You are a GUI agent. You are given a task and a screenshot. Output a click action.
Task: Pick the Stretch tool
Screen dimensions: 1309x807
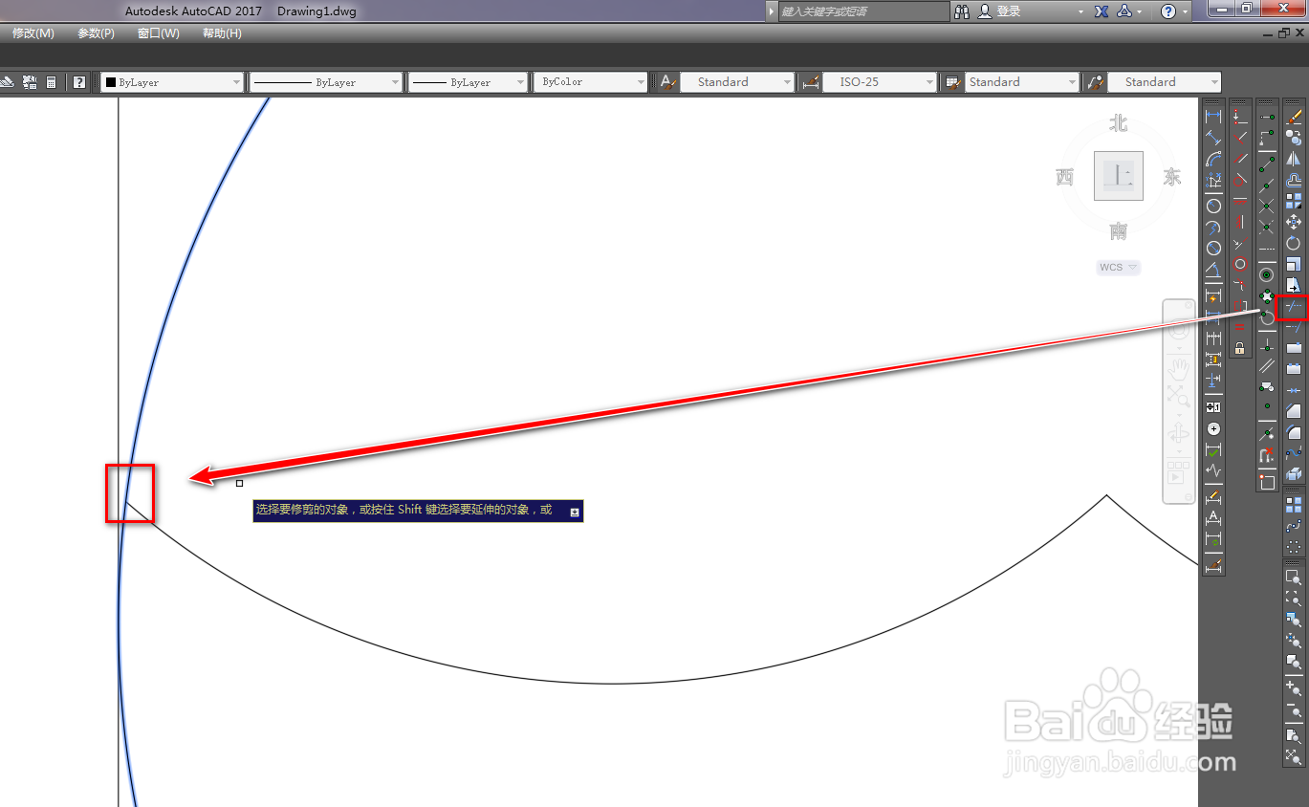1294,286
